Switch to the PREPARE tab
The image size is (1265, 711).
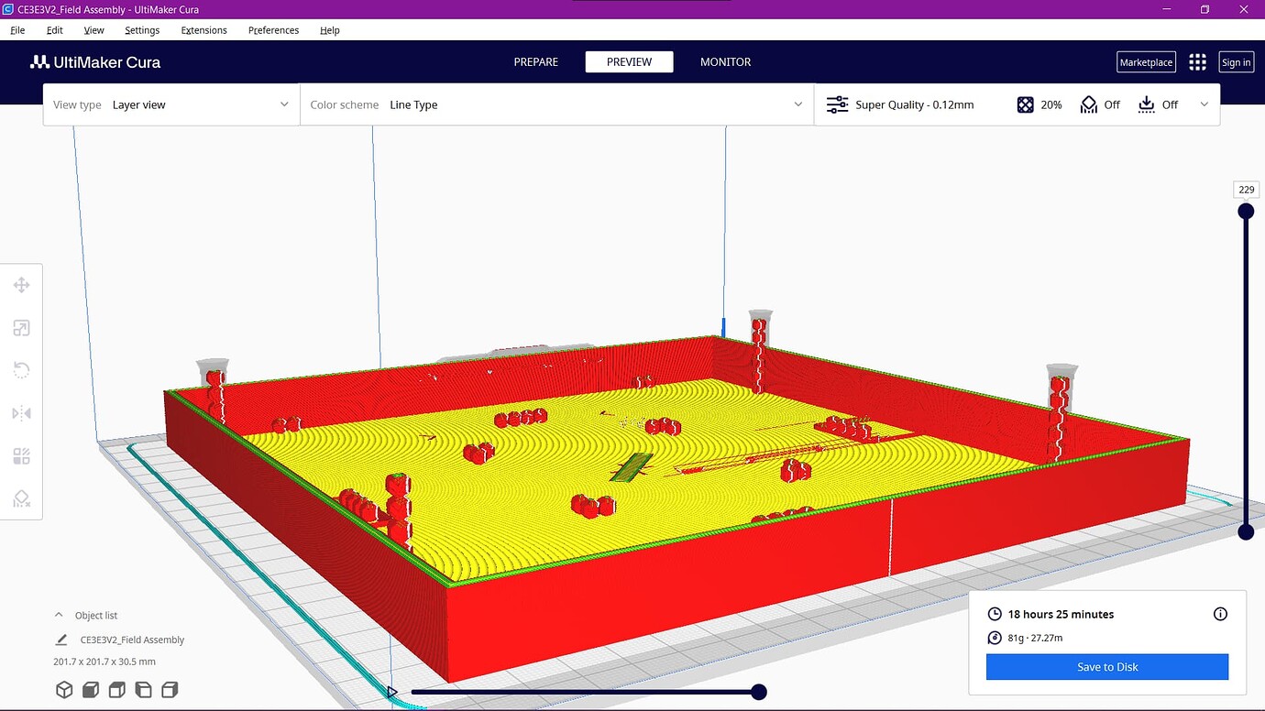535,61
